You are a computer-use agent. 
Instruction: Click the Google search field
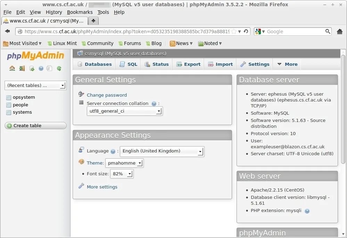coord(295,32)
